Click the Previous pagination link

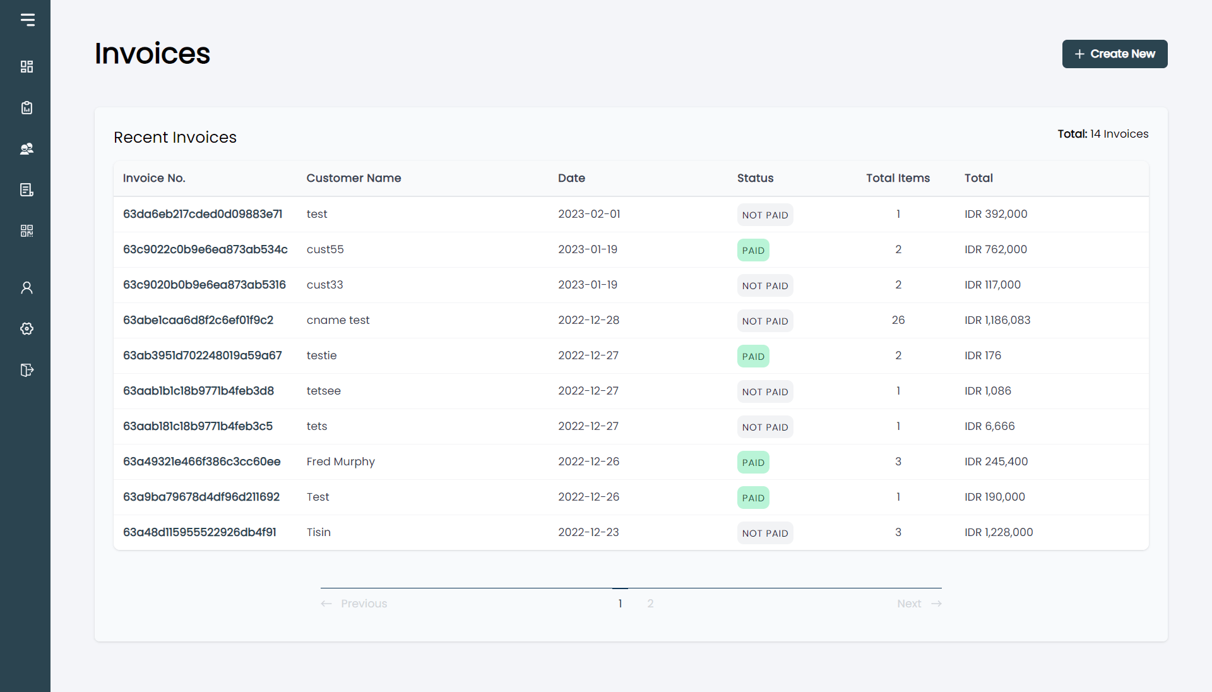point(353,604)
